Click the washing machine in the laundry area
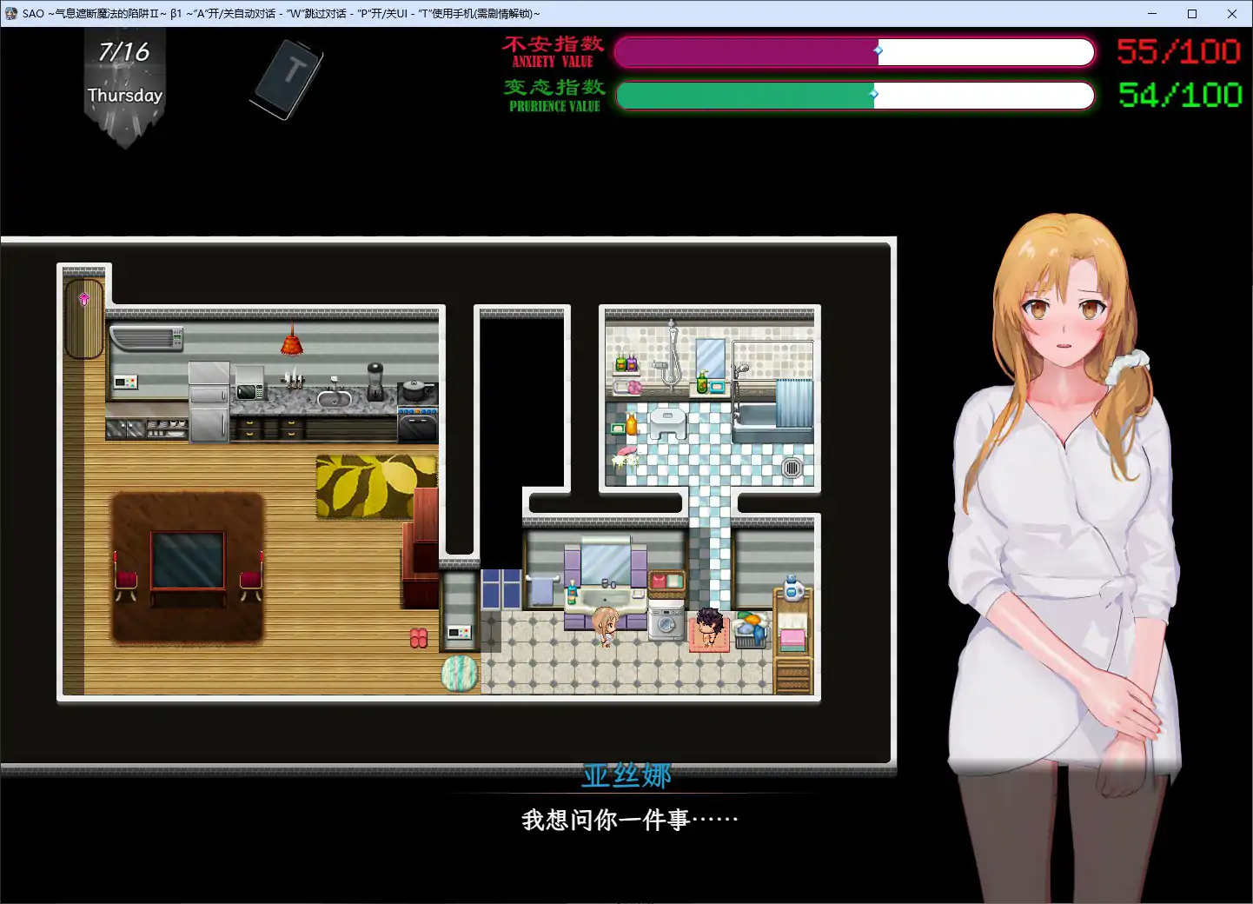This screenshot has height=904, width=1253. click(x=666, y=623)
